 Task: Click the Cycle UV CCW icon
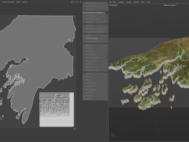coord(84,83)
